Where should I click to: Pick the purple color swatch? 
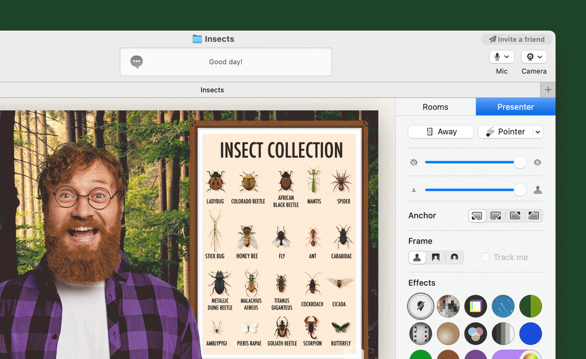point(475,354)
